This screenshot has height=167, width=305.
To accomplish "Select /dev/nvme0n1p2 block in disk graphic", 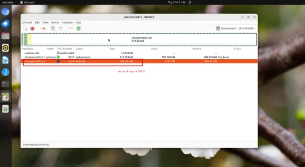I will click(x=142, y=39).
